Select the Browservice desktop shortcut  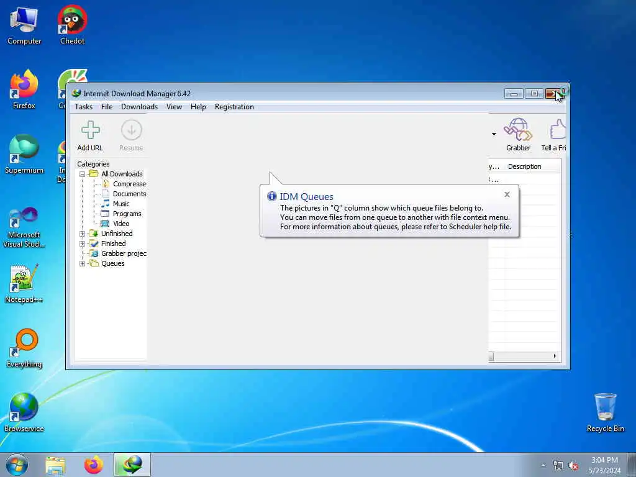click(24, 412)
